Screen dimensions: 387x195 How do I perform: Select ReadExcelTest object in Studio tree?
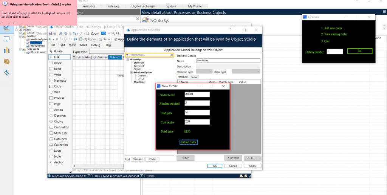tap(37, 46)
